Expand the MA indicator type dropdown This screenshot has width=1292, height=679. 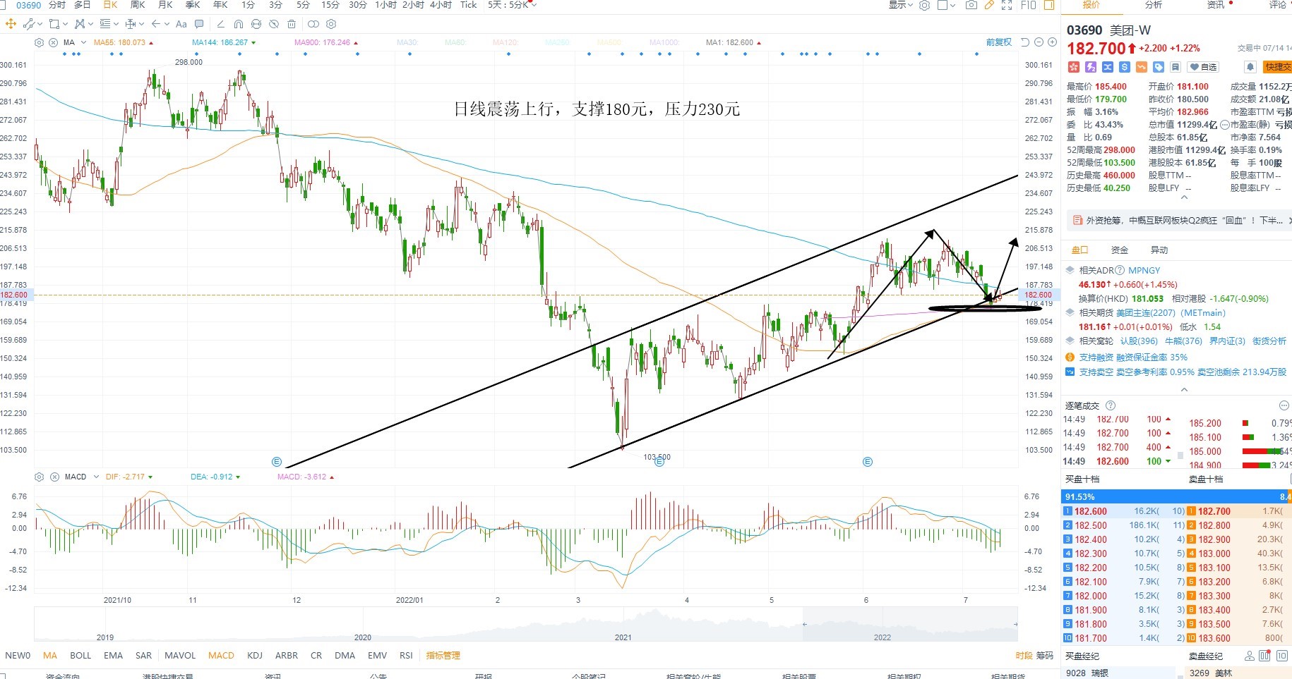(83, 42)
